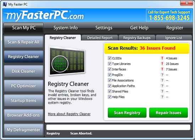Open the Settings section
195x140 pixels.
(x=104, y=28)
